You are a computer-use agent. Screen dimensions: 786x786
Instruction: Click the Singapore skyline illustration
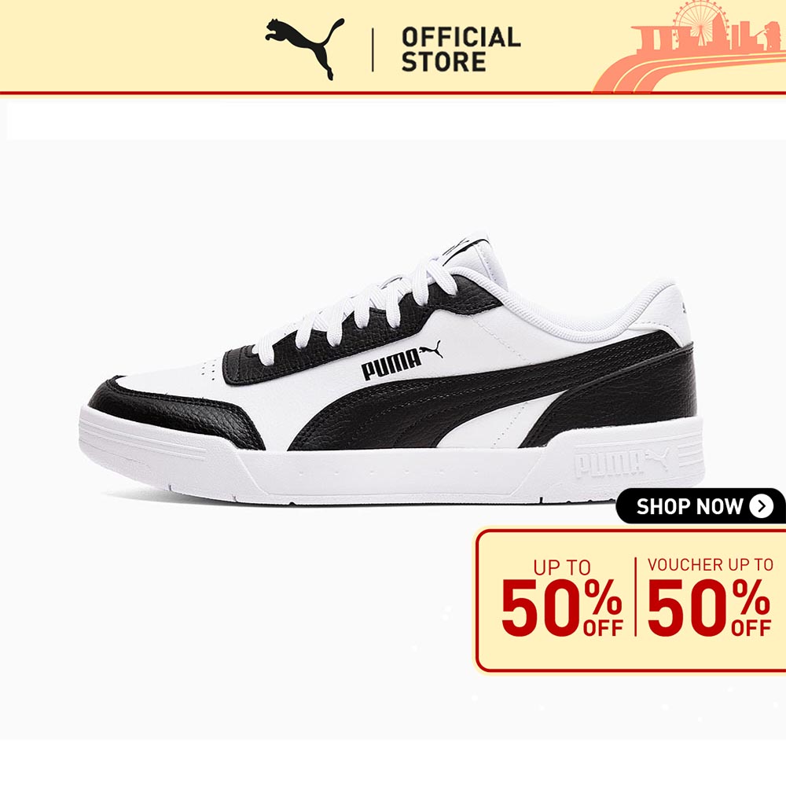[x=690, y=48]
